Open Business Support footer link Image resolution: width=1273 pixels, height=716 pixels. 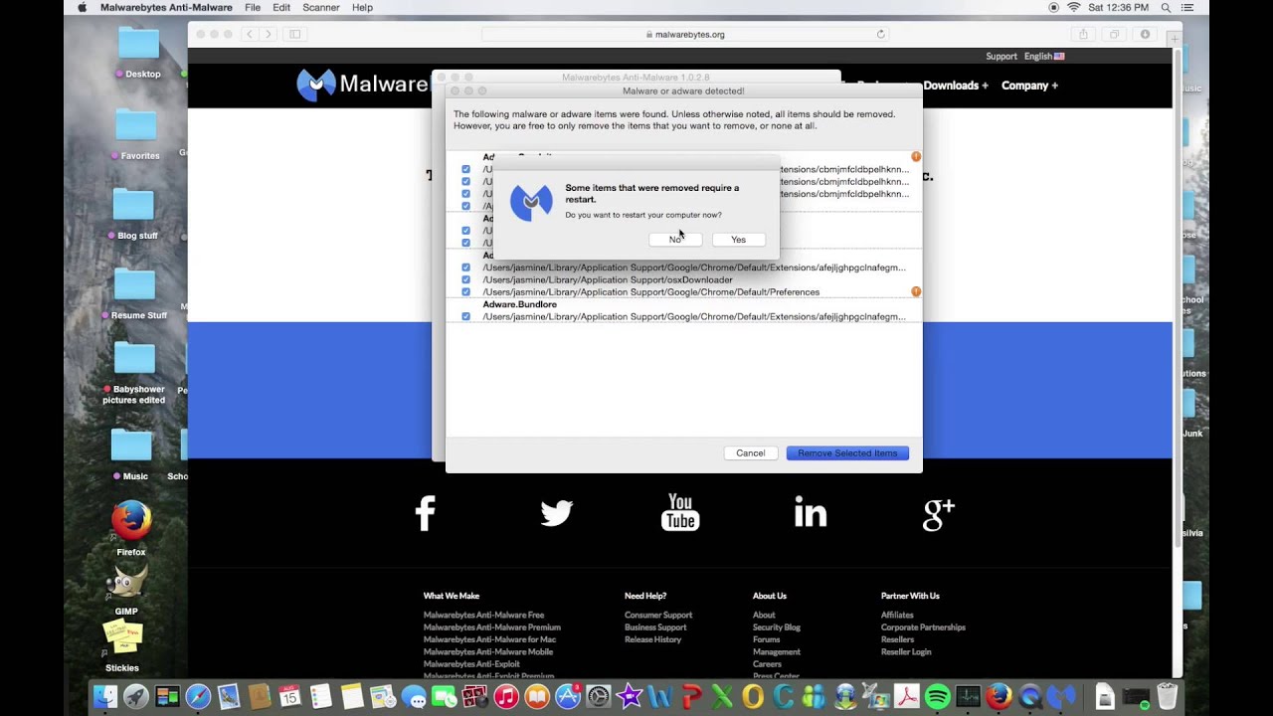coord(655,627)
